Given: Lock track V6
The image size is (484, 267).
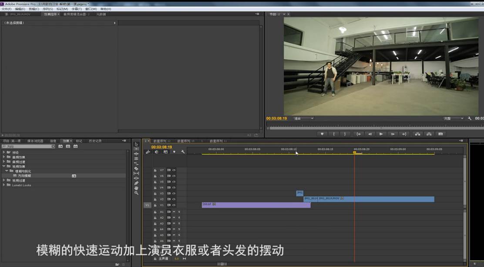Looking at the screenshot, I should pyautogui.click(x=155, y=176).
